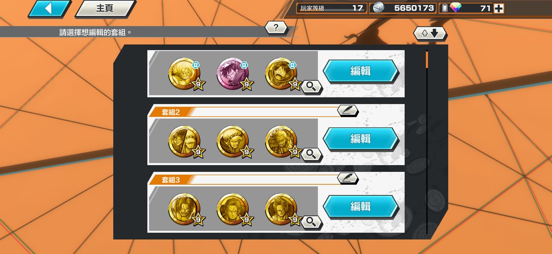
Task: Return to 主頁 home tab
Action: (x=105, y=9)
